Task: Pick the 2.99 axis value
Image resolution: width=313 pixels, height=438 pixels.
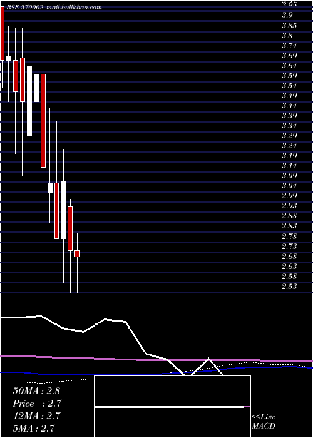Action: click(289, 195)
